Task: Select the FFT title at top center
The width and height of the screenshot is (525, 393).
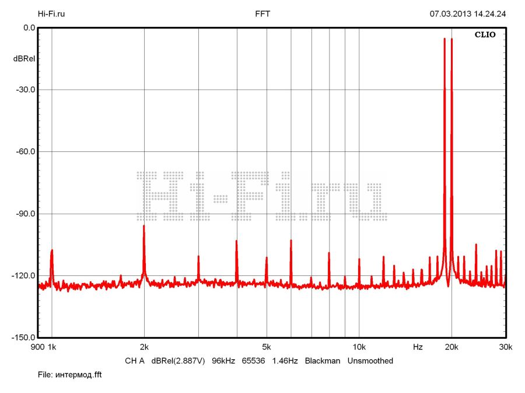Action: (262, 13)
